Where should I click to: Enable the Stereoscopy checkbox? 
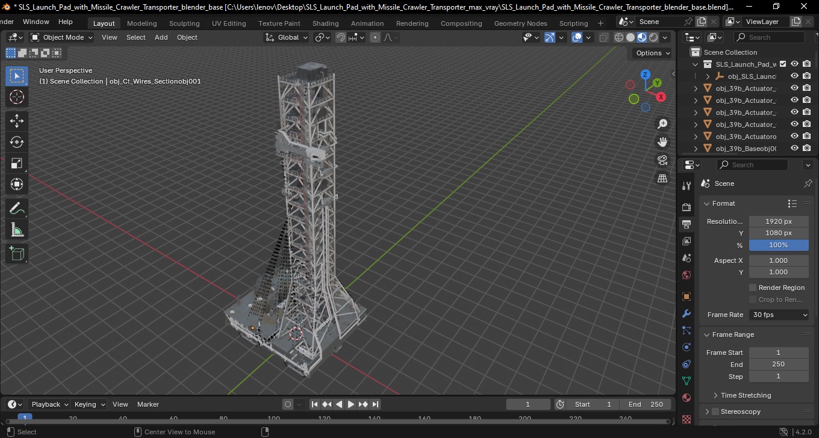[x=715, y=412]
